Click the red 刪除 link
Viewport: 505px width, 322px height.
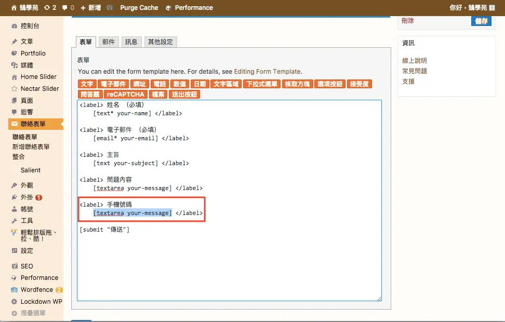pyautogui.click(x=407, y=21)
